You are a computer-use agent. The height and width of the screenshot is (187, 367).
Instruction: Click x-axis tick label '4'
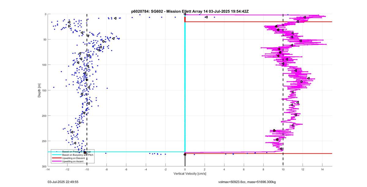(x=224, y=169)
